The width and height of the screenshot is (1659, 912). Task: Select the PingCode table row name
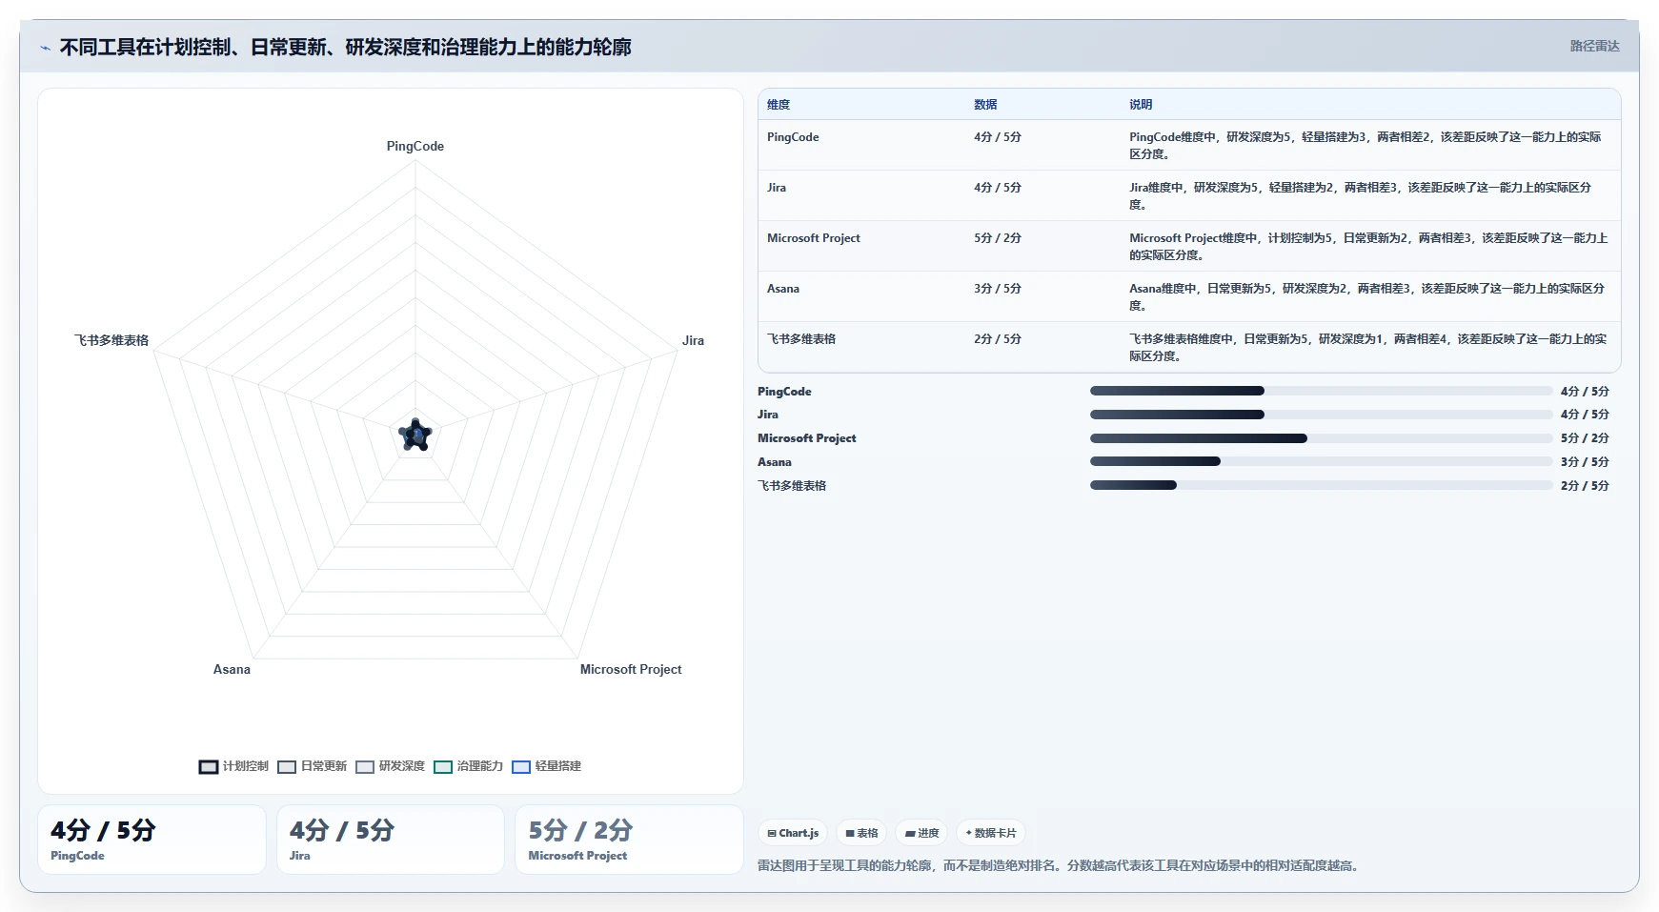pyautogui.click(x=793, y=137)
